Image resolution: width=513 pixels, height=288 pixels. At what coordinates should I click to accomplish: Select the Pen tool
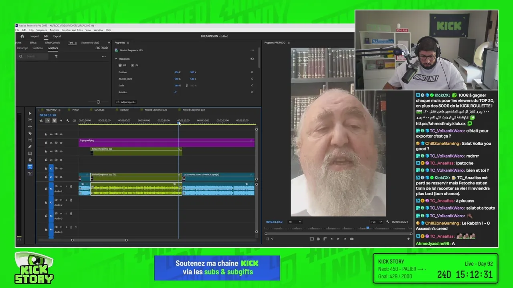coord(30,146)
